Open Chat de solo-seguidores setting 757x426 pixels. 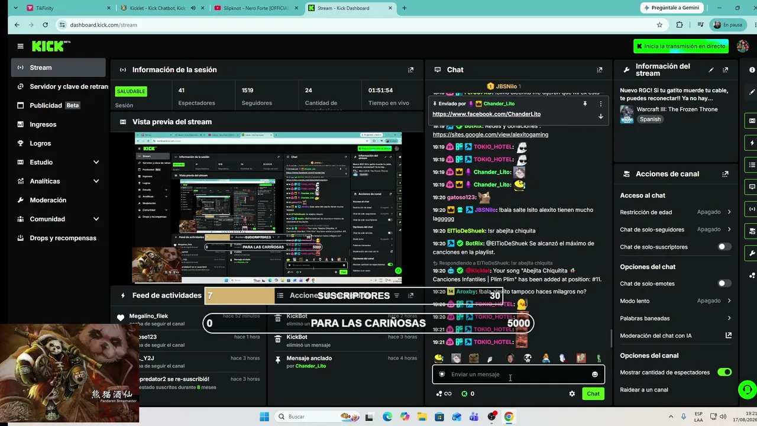coord(676,230)
